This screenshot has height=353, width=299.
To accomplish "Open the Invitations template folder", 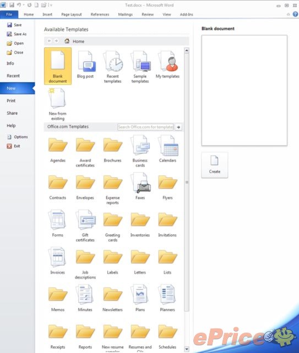I will click(x=168, y=224).
